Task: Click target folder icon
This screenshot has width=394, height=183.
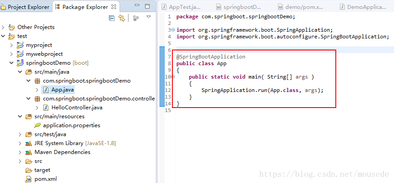Action: 29,170
